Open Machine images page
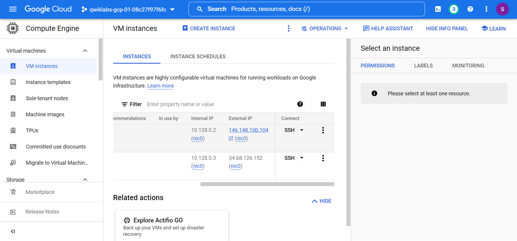This screenshot has width=517, height=241. (45, 114)
